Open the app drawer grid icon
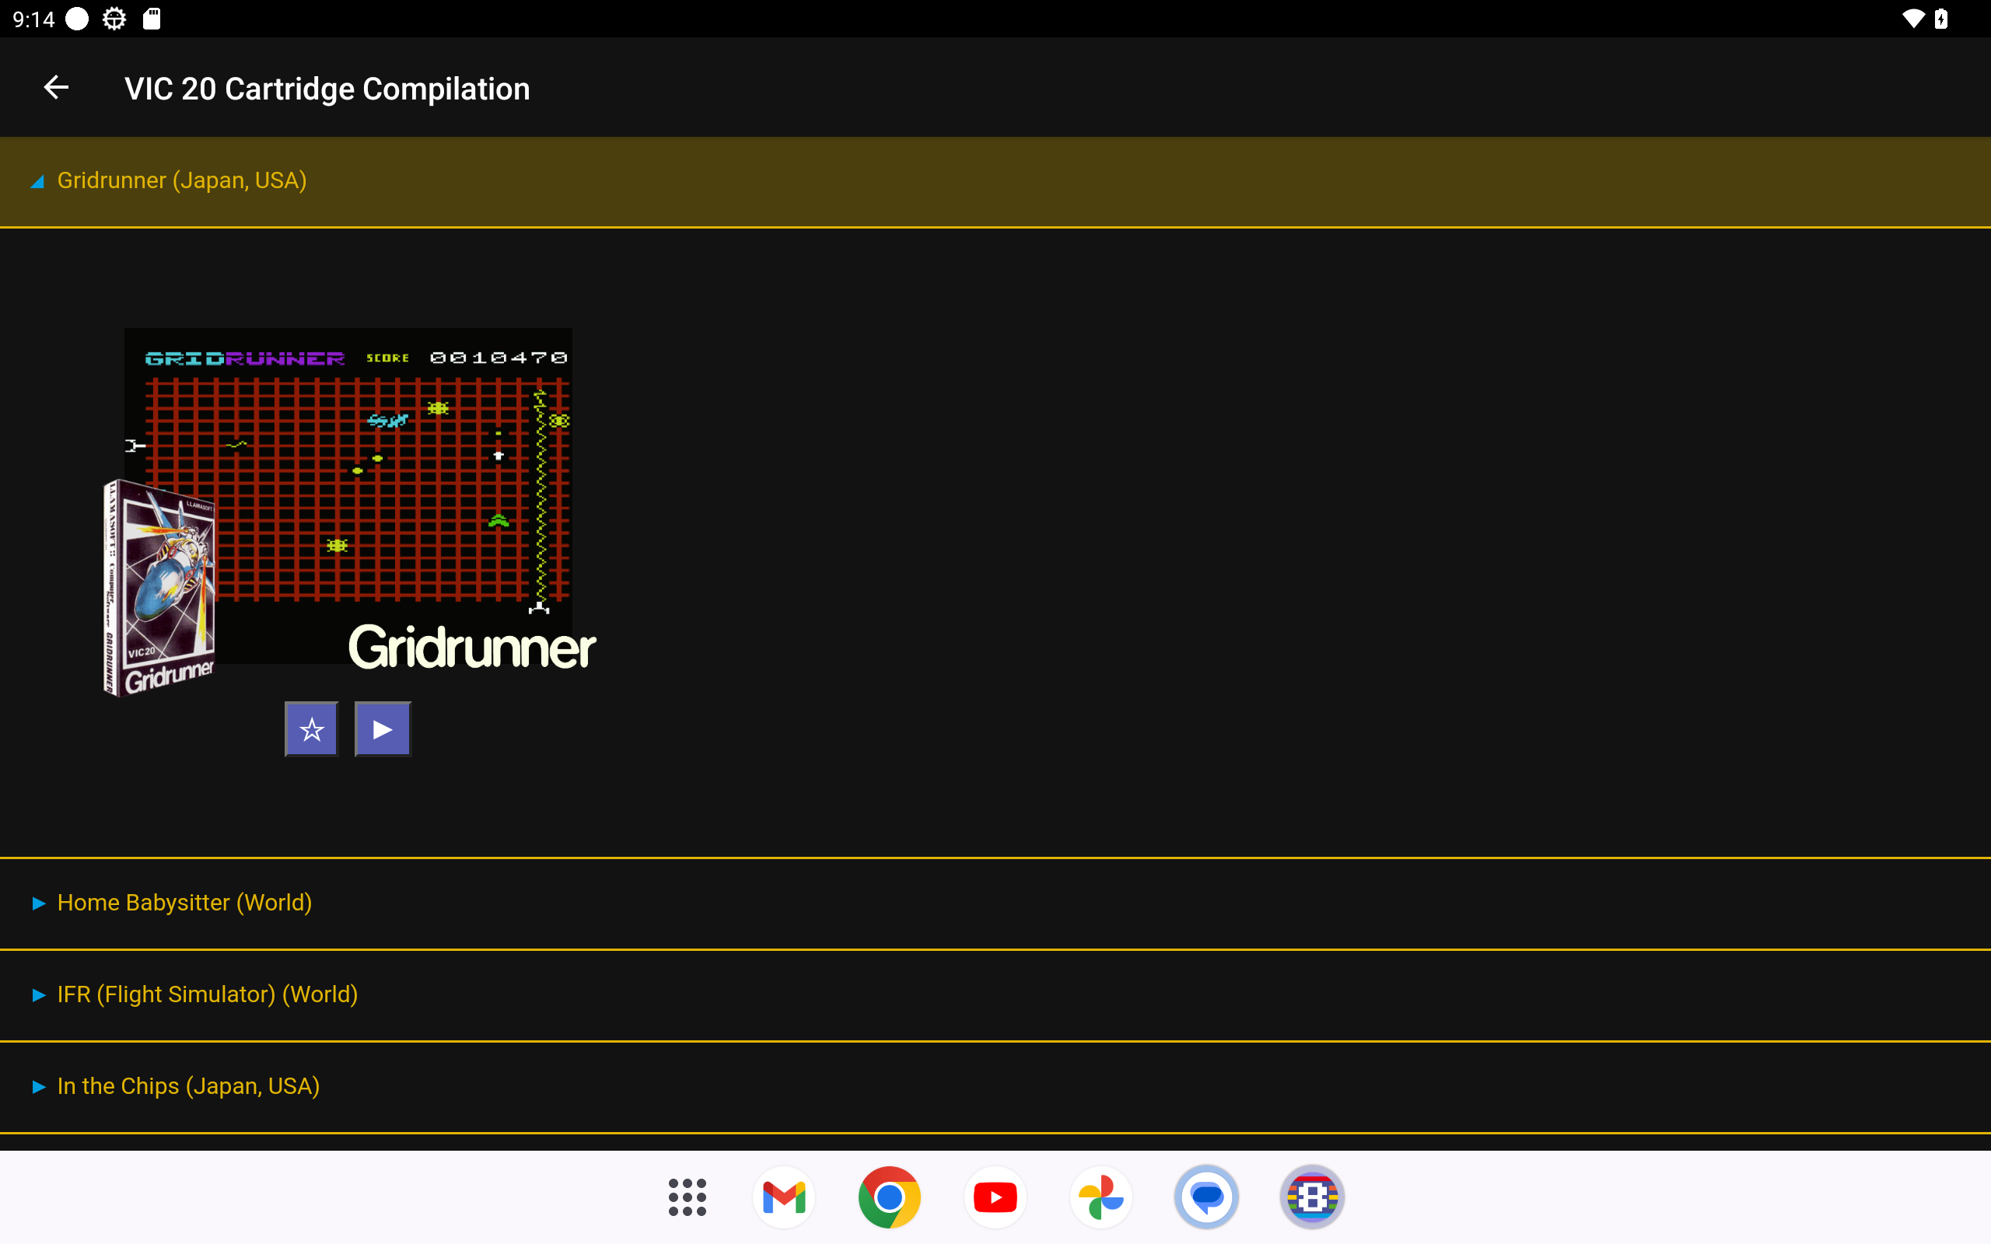 coord(687,1197)
